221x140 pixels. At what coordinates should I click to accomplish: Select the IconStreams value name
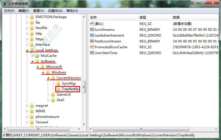(105, 29)
